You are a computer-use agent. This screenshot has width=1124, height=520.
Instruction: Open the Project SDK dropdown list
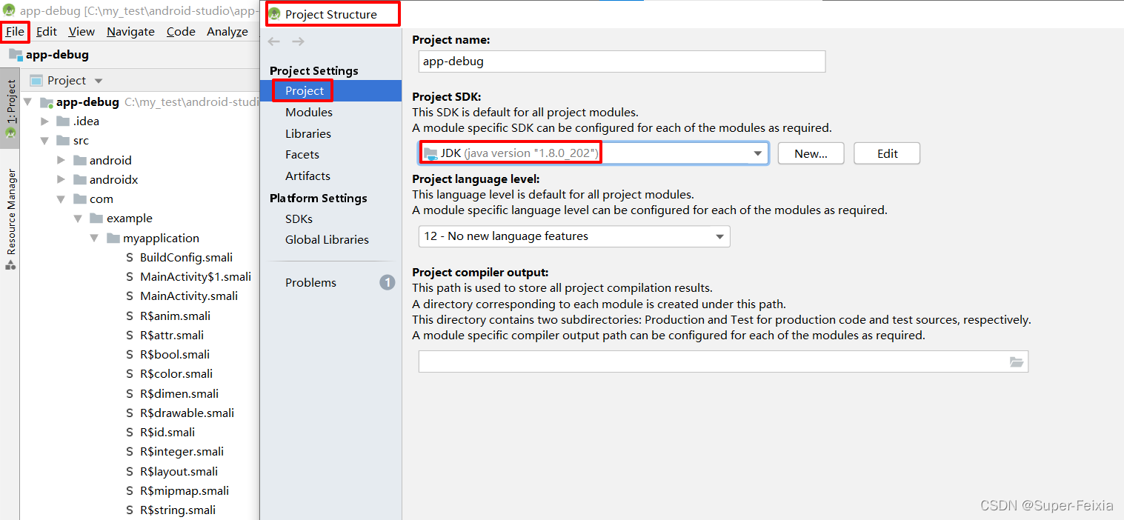point(757,153)
